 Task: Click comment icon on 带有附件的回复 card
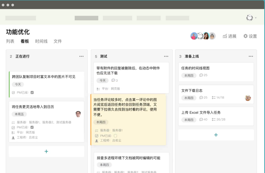113,80
